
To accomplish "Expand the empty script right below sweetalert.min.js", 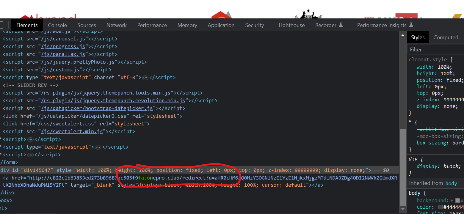I will click(30, 139).
